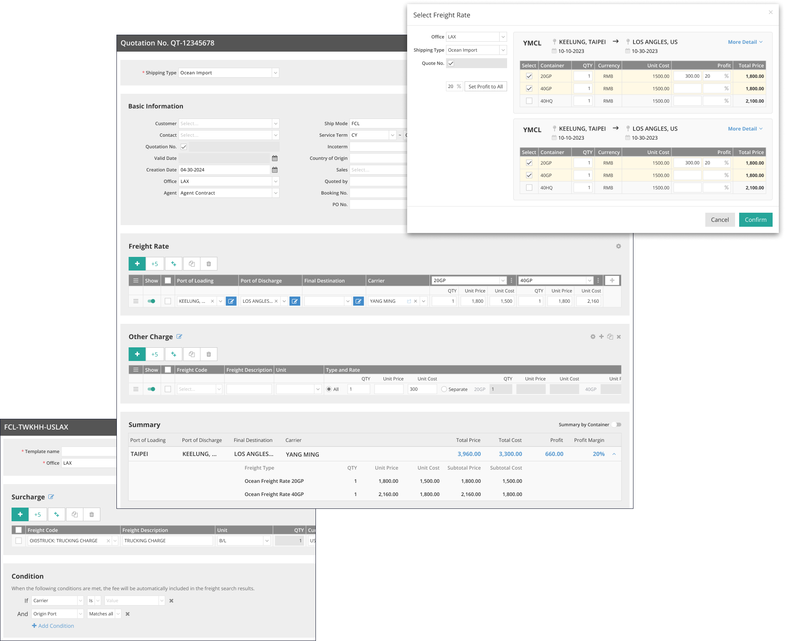The width and height of the screenshot is (785, 641).
Task: Click Add Condition below the condition rows
Action: pos(53,625)
